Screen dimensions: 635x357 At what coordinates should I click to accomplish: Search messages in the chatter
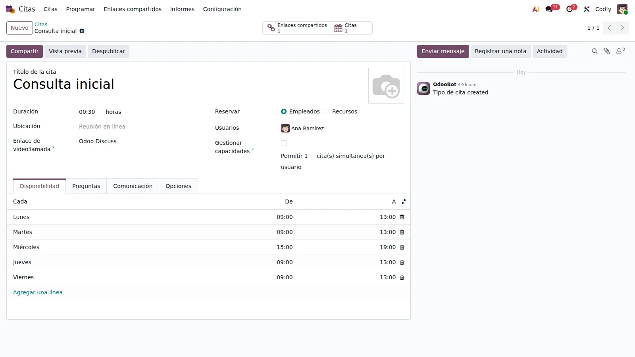coord(595,51)
